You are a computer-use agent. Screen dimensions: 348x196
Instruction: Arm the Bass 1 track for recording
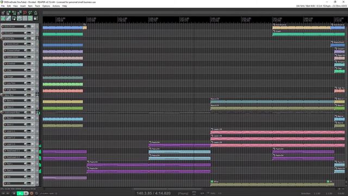5,100
